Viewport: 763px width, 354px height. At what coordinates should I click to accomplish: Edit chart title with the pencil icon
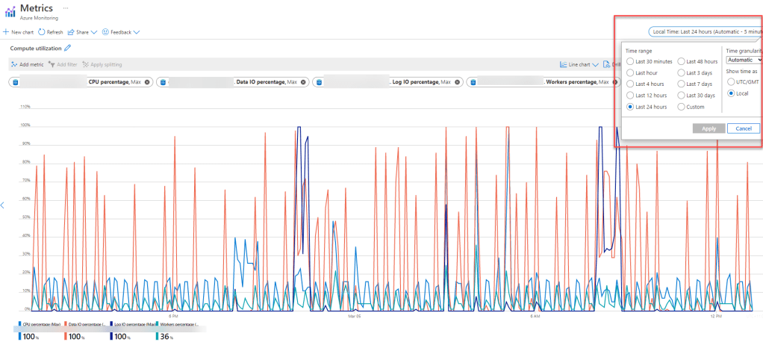click(68, 48)
